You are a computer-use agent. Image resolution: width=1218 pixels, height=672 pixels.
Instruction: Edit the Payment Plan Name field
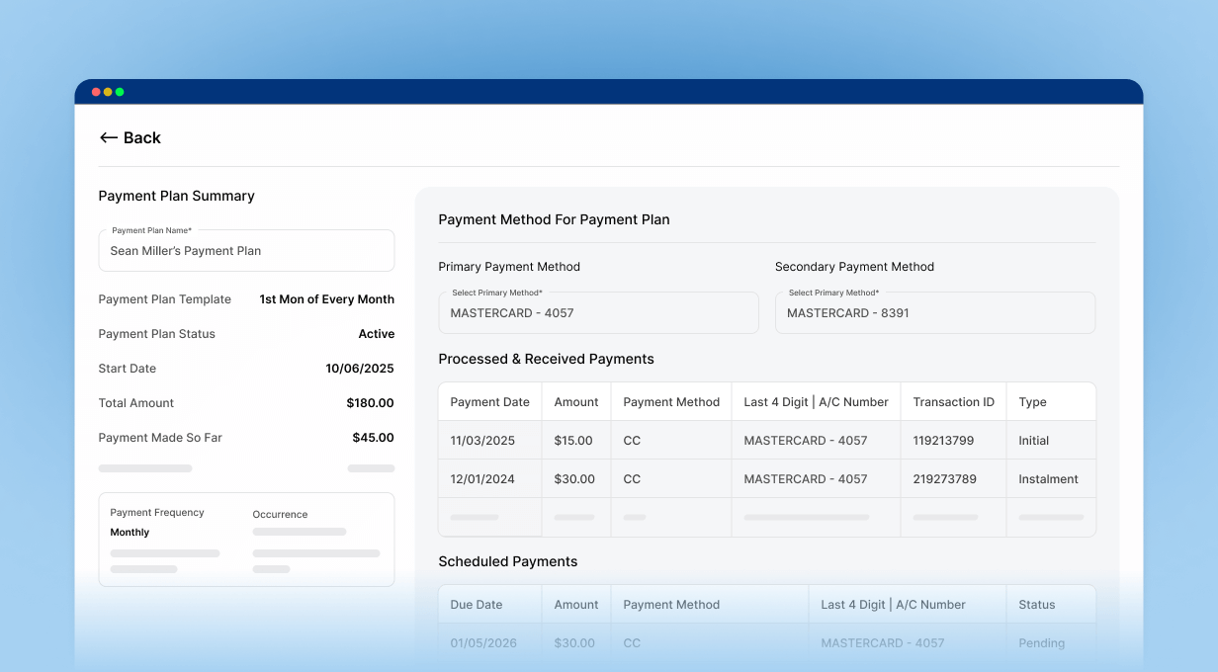(x=246, y=251)
